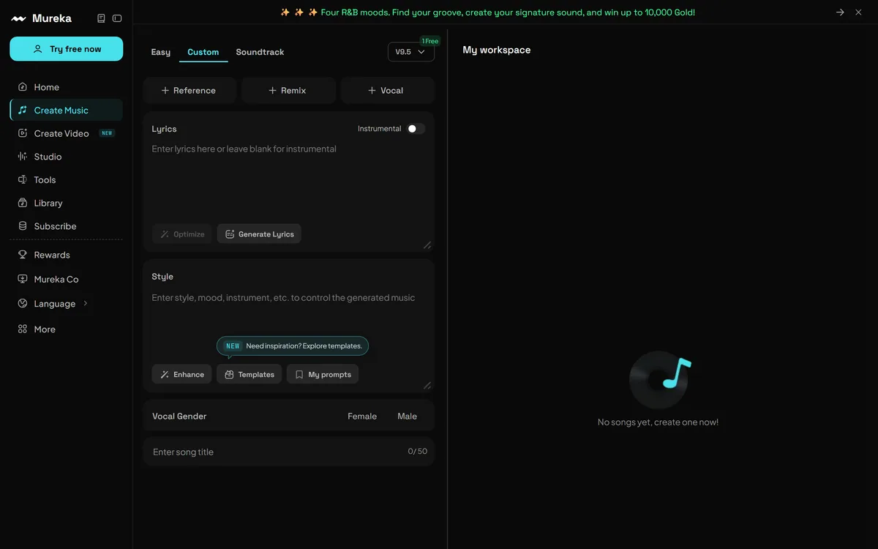Click the No songs yet message

coord(658,422)
